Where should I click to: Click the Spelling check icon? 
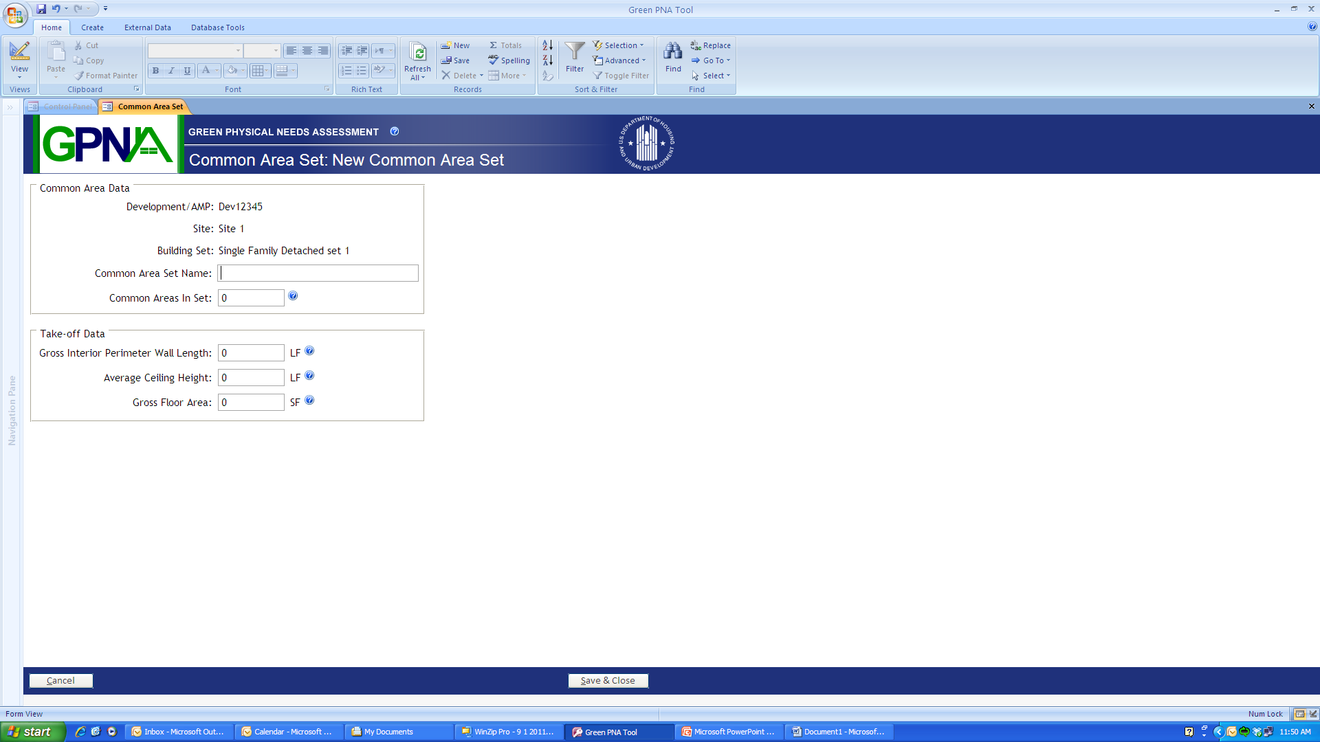pos(494,60)
